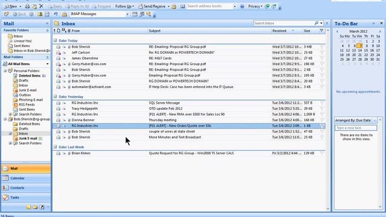386x217 pixels.
Task: Toggle flag on Brian Klimes message
Action: (322, 153)
